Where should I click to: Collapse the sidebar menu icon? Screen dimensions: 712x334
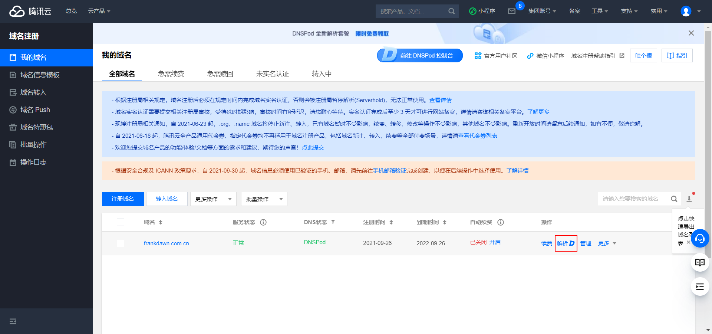pos(13,321)
